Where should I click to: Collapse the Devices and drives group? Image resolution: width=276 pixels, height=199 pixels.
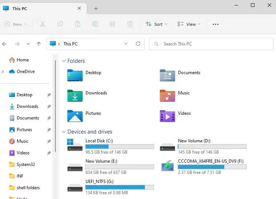pos(64,131)
